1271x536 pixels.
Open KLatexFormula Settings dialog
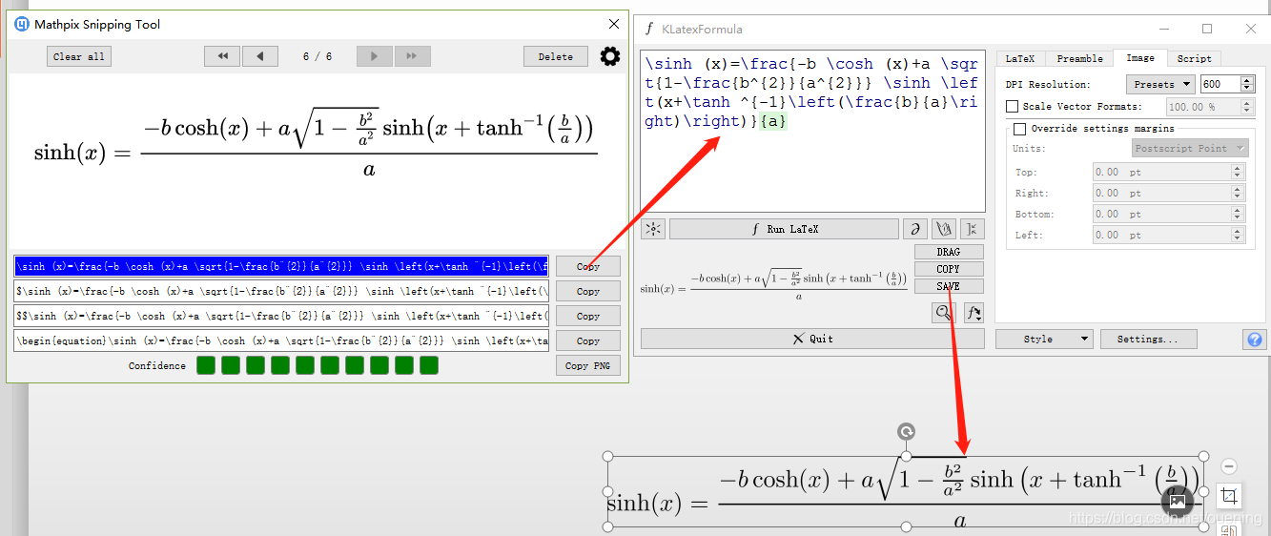coord(1148,339)
